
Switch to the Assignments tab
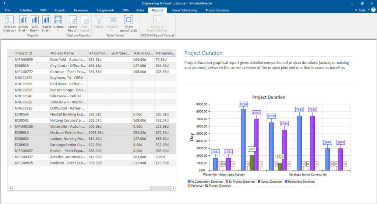coord(106,10)
